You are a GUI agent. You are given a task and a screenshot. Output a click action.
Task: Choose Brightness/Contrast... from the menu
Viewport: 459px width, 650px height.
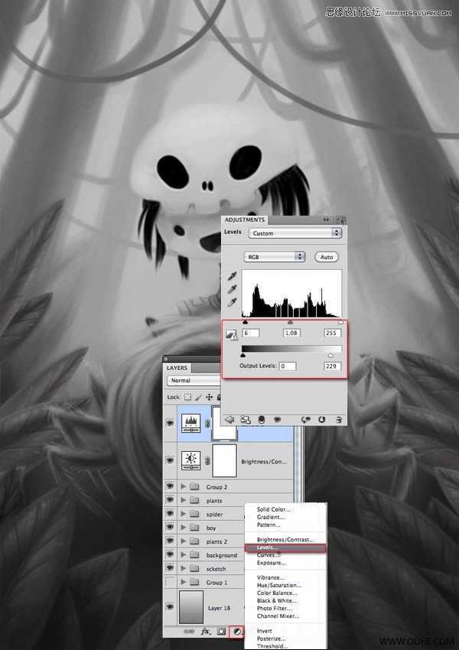click(285, 540)
